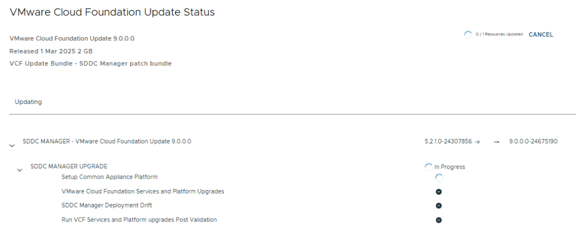Click the In Progress spinner icon
Screen dimensions: 576x239
coord(429,167)
